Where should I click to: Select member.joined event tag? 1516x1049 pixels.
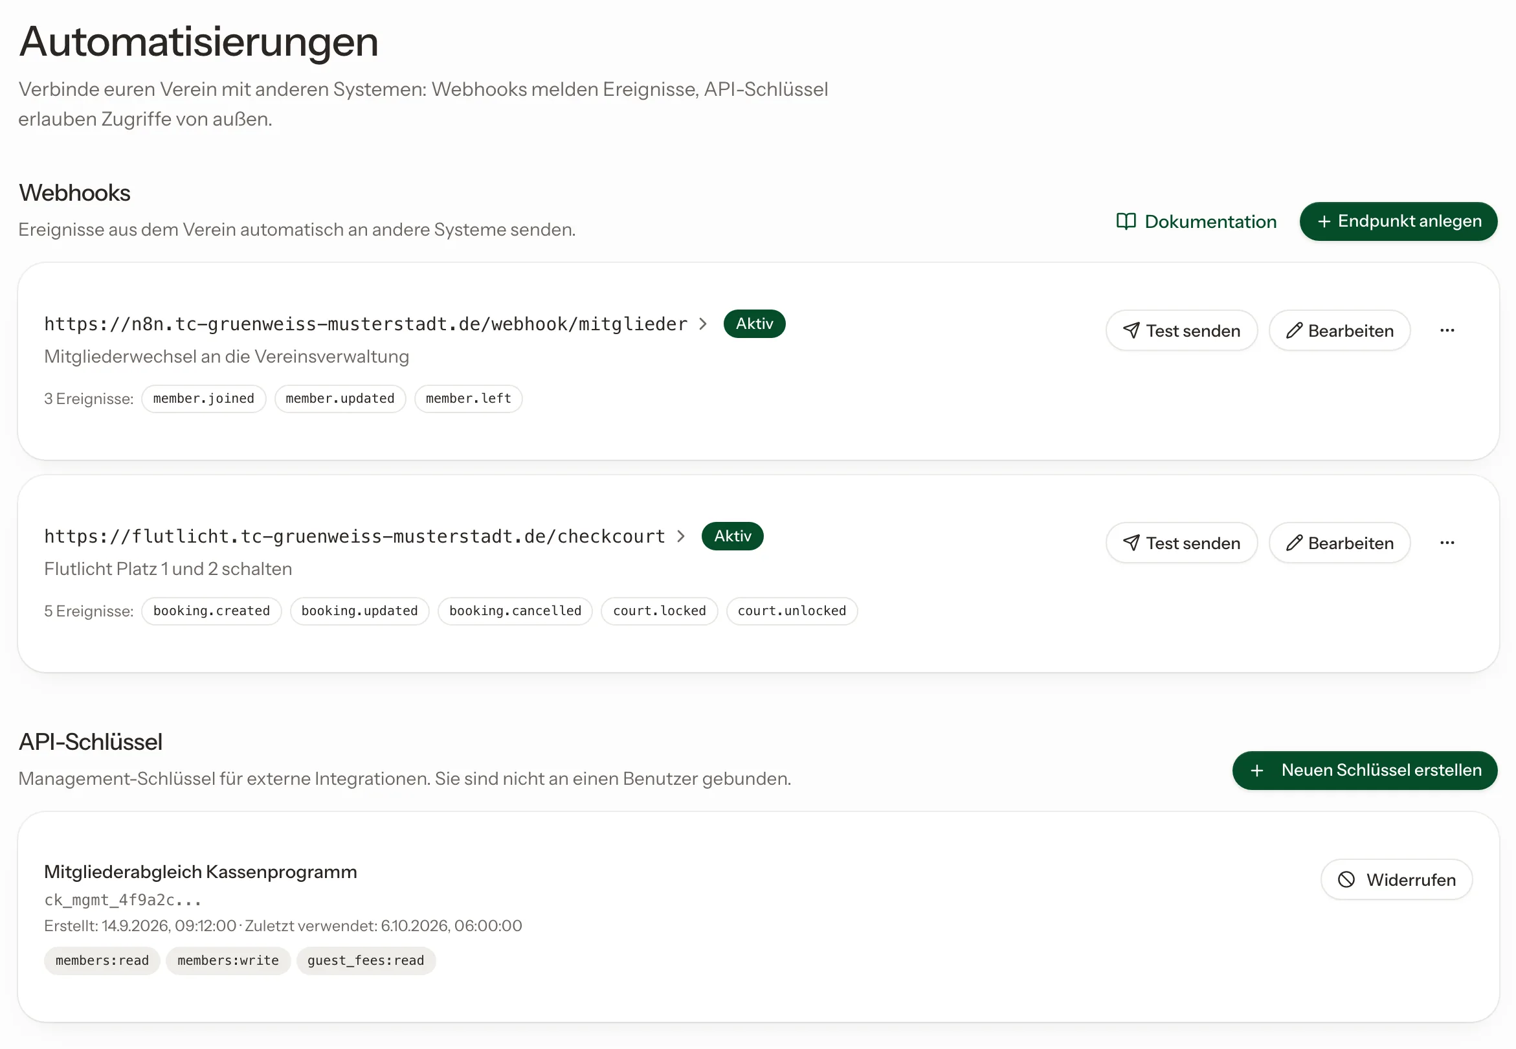pos(204,399)
